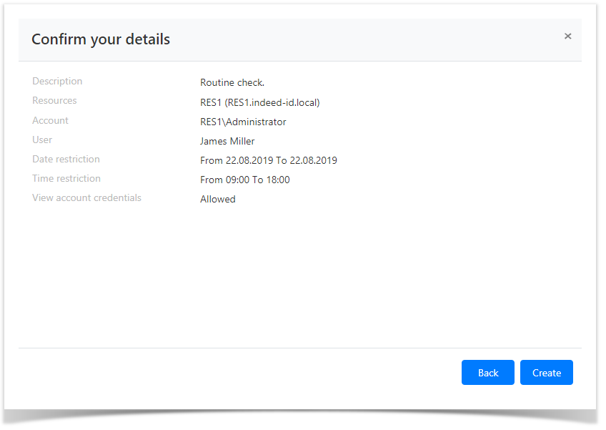This screenshot has height=430, width=606.
Task: Click the 'Routine check.' description value
Action: 232,83
